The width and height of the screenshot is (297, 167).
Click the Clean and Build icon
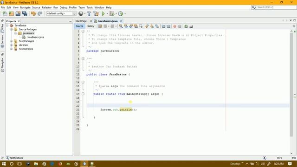[x=96, y=13]
